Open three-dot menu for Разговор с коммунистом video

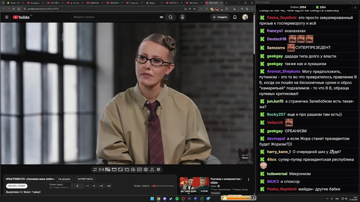pyautogui.click(x=248, y=180)
